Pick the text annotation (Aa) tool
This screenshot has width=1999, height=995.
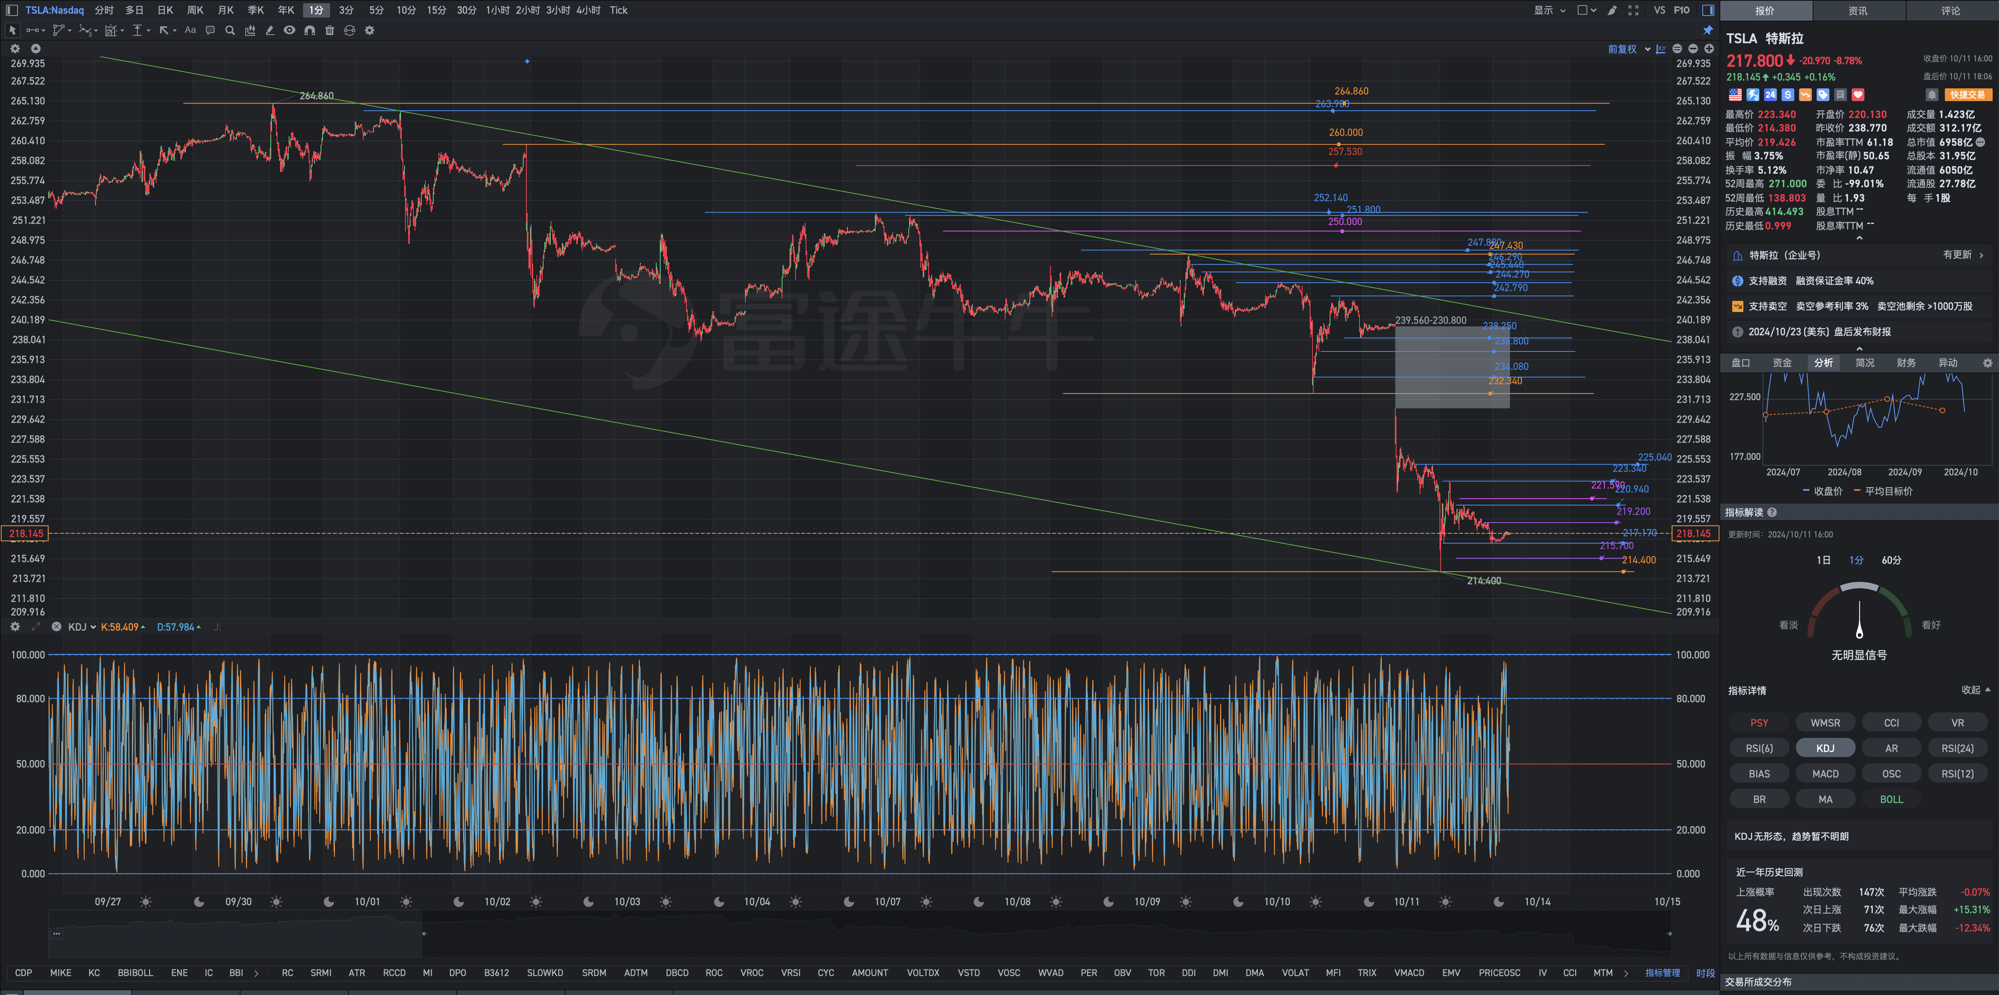point(190,30)
